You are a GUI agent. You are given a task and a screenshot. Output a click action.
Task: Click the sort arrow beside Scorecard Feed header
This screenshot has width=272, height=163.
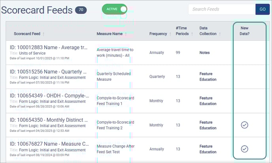43,34
